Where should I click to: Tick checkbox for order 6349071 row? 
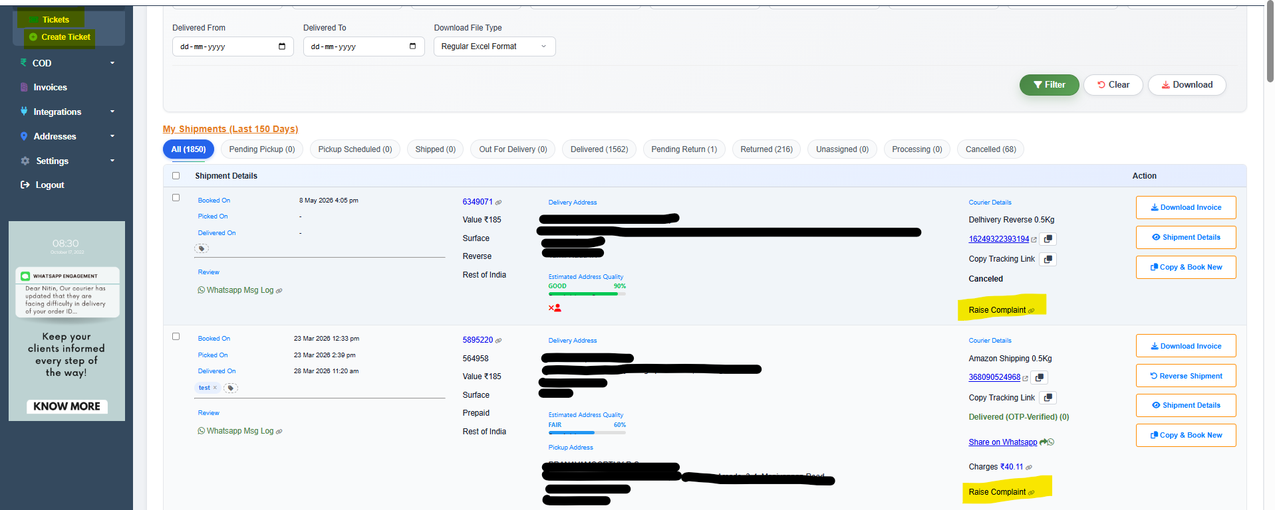coord(176,198)
